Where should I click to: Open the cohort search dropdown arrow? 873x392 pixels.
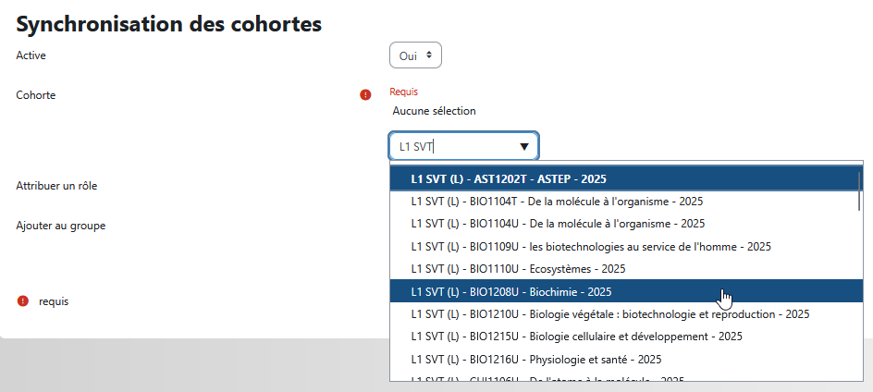(524, 146)
